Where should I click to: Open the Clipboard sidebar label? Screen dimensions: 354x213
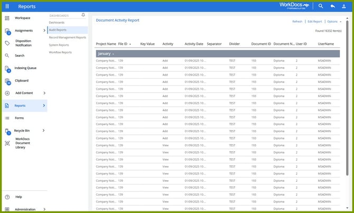click(x=22, y=81)
